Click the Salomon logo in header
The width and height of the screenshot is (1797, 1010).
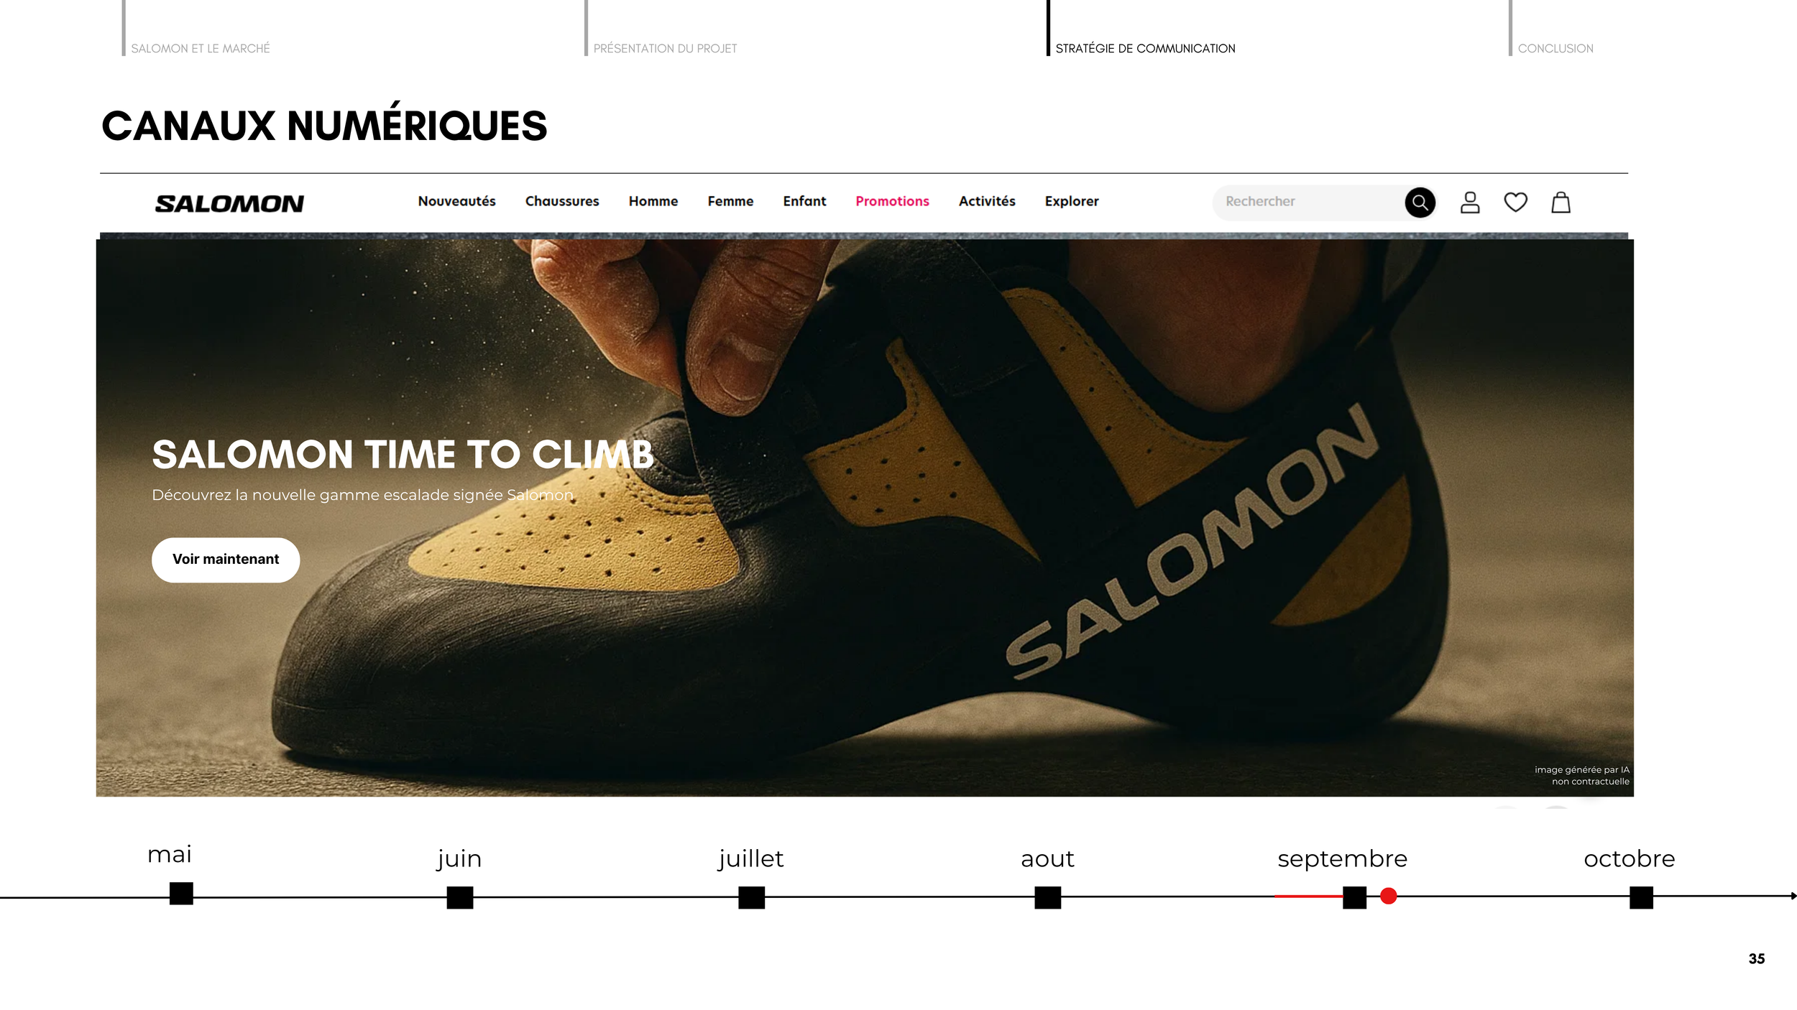point(229,204)
